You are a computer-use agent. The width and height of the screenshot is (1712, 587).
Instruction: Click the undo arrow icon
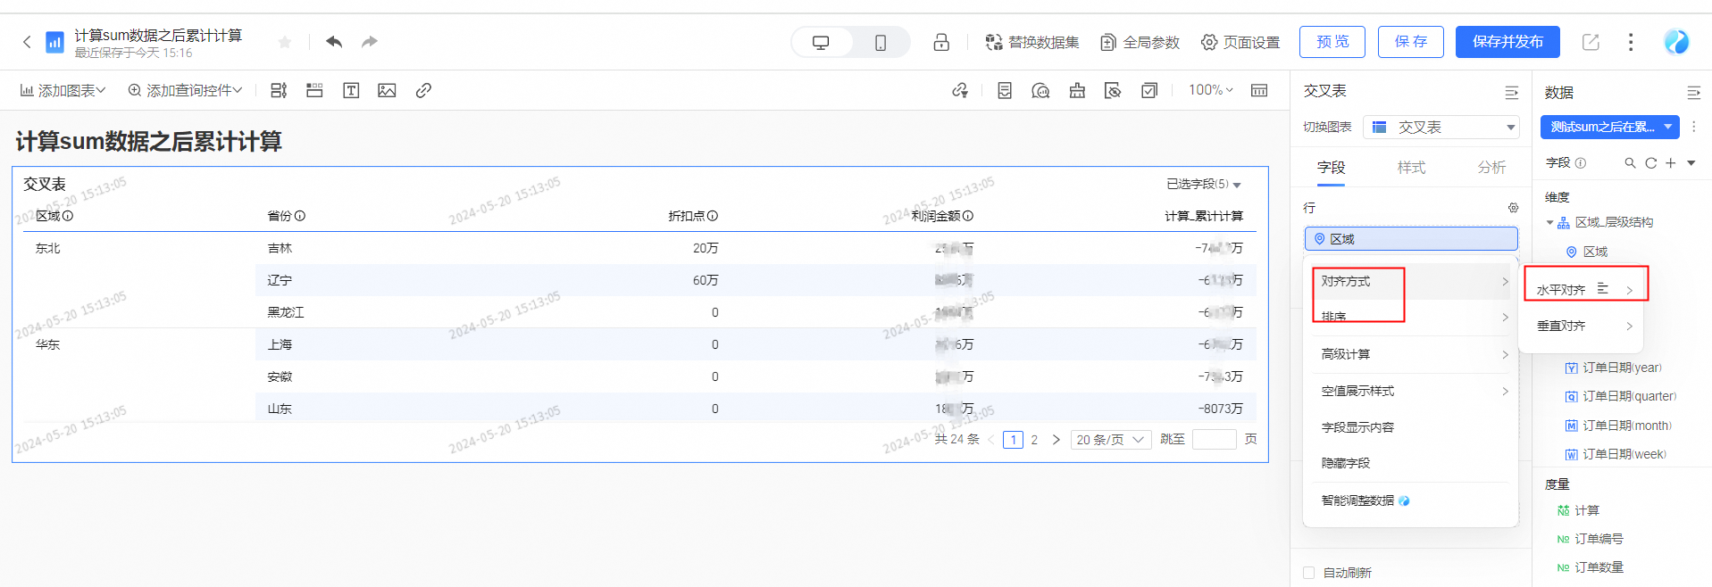(334, 42)
